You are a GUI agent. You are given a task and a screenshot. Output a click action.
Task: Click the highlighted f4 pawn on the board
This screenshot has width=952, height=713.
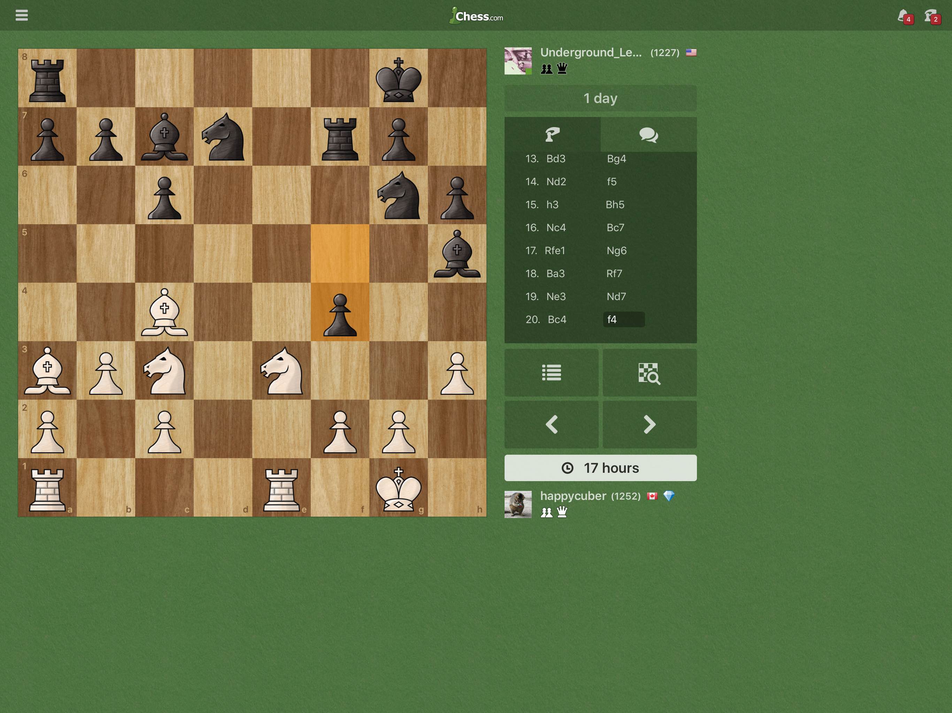340,313
